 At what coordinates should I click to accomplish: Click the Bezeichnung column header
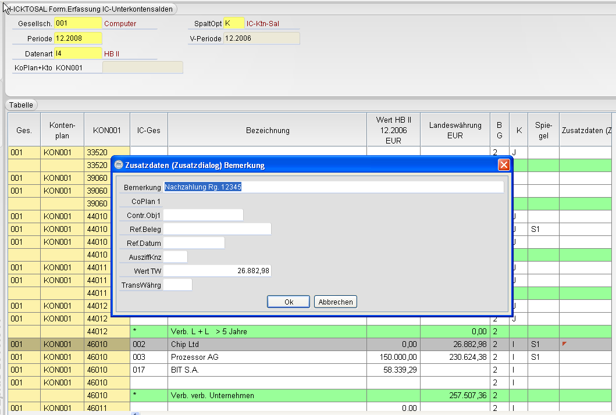268,130
